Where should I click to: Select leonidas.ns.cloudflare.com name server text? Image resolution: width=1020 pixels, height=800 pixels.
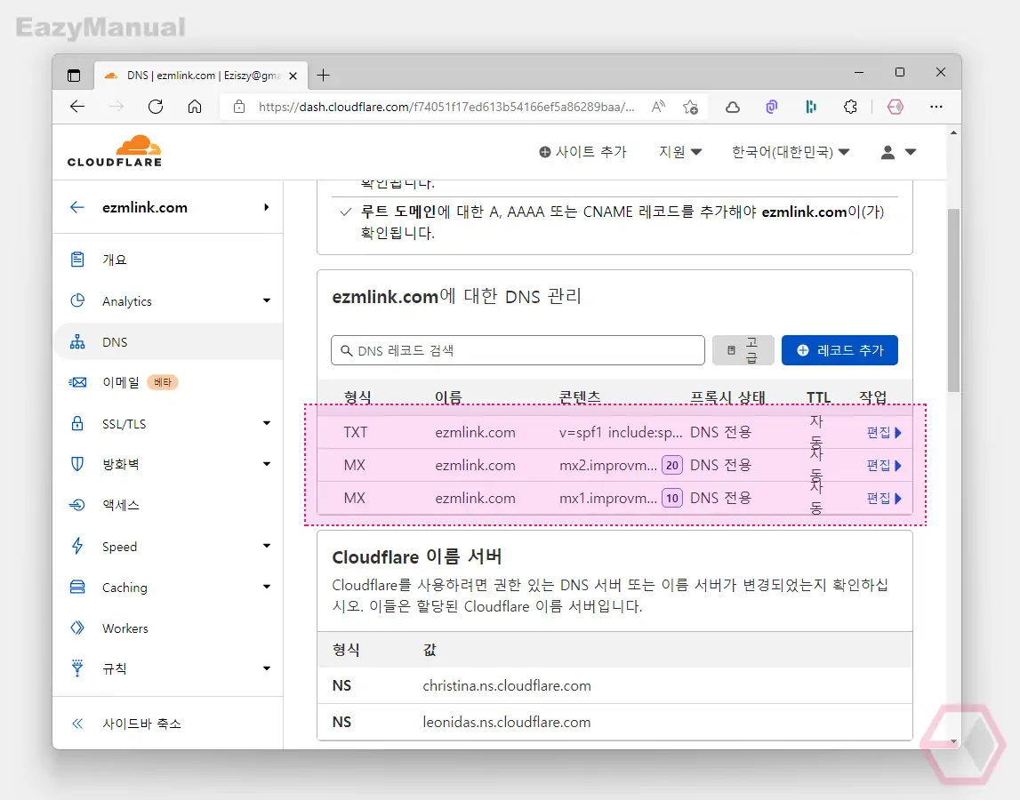507,723
